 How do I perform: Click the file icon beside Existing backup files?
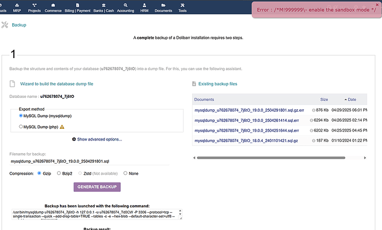coord(194,83)
